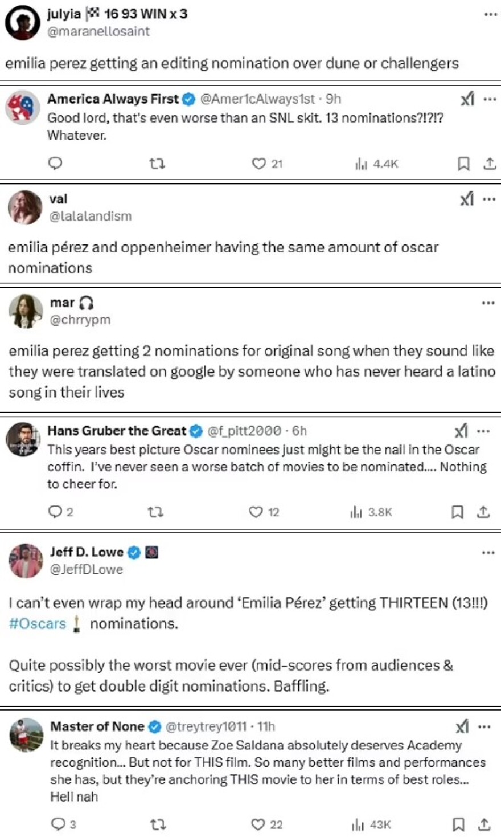Bookmark the Hans Gruber the Great tweet
Screen dimensions: 501x837
click(457, 512)
